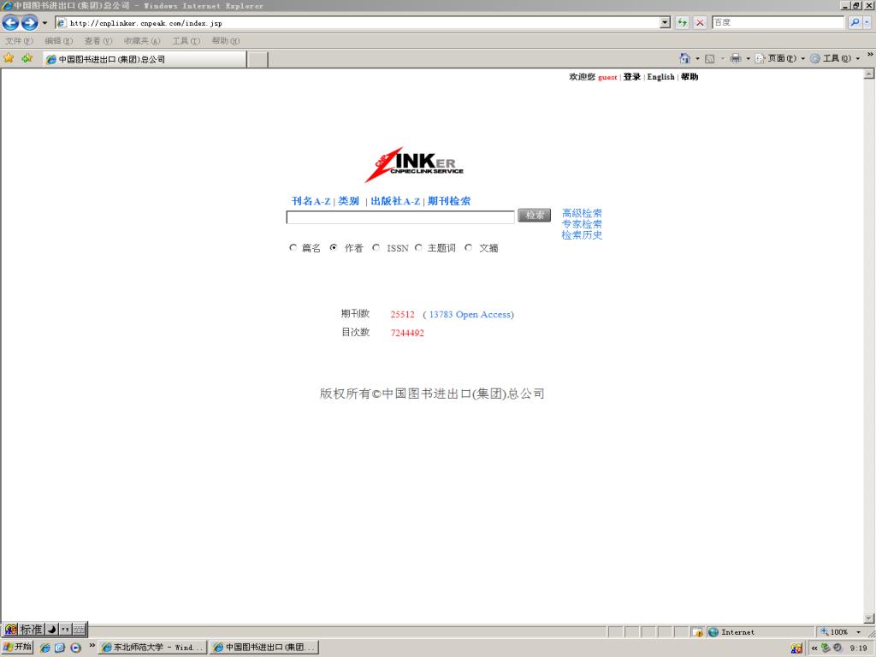Click the URL address bar field
876x657 pixels.
click(358, 22)
